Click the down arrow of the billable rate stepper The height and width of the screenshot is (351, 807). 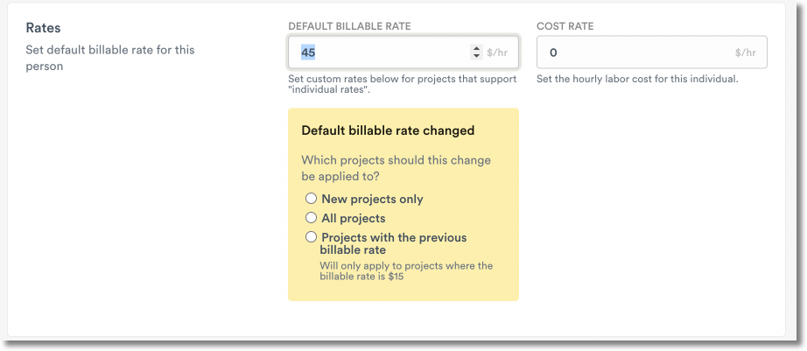click(476, 56)
